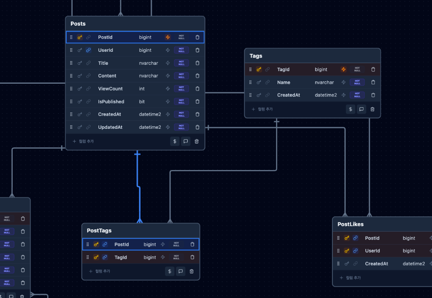
Task: Delete the entire Posts table via footer trash
Action: pos(197,141)
